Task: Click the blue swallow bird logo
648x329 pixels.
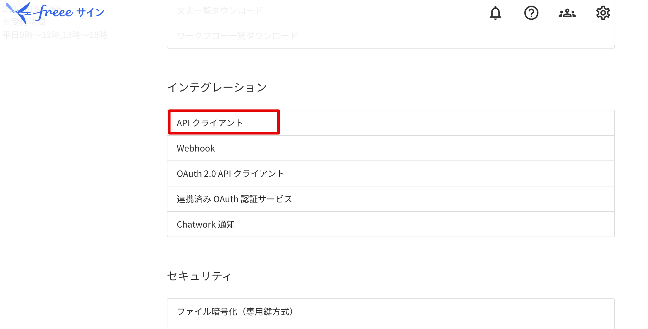Action: (x=19, y=12)
